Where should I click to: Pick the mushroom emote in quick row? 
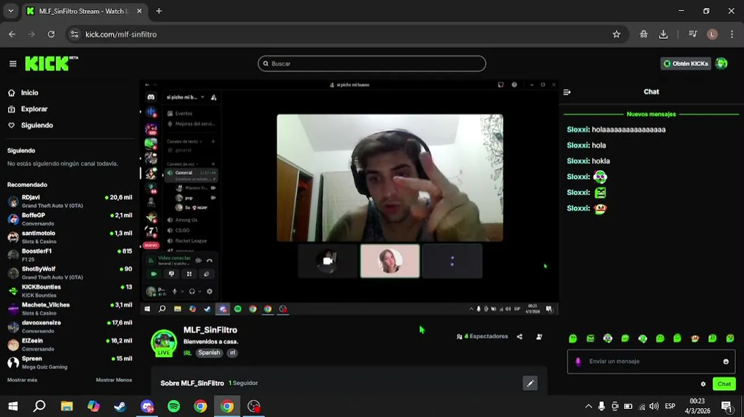click(695, 338)
